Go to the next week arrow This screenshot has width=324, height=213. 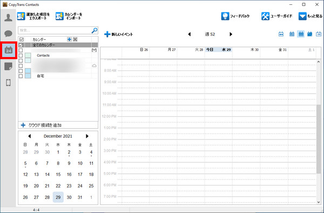pos(231,34)
